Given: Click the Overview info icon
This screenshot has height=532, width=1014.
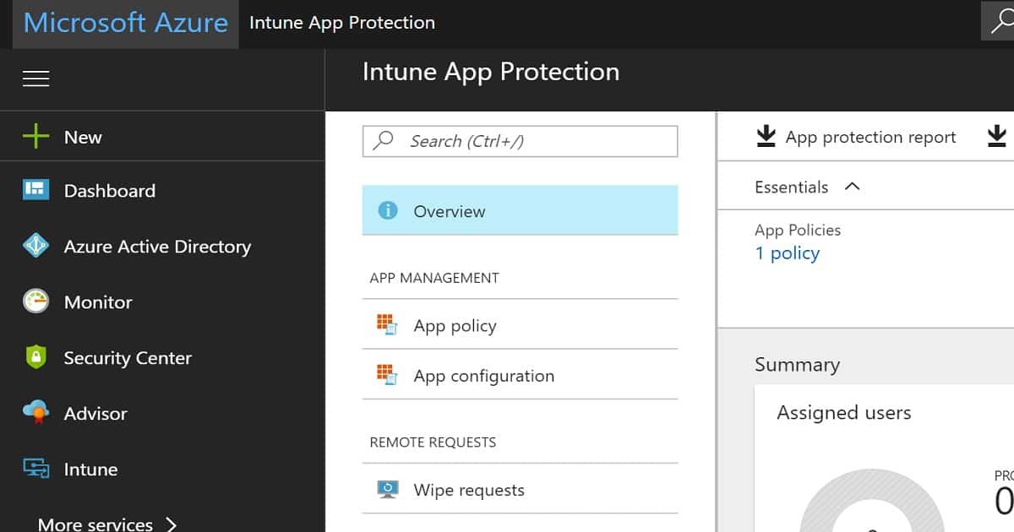Looking at the screenshot, I should tap(388, 210).
